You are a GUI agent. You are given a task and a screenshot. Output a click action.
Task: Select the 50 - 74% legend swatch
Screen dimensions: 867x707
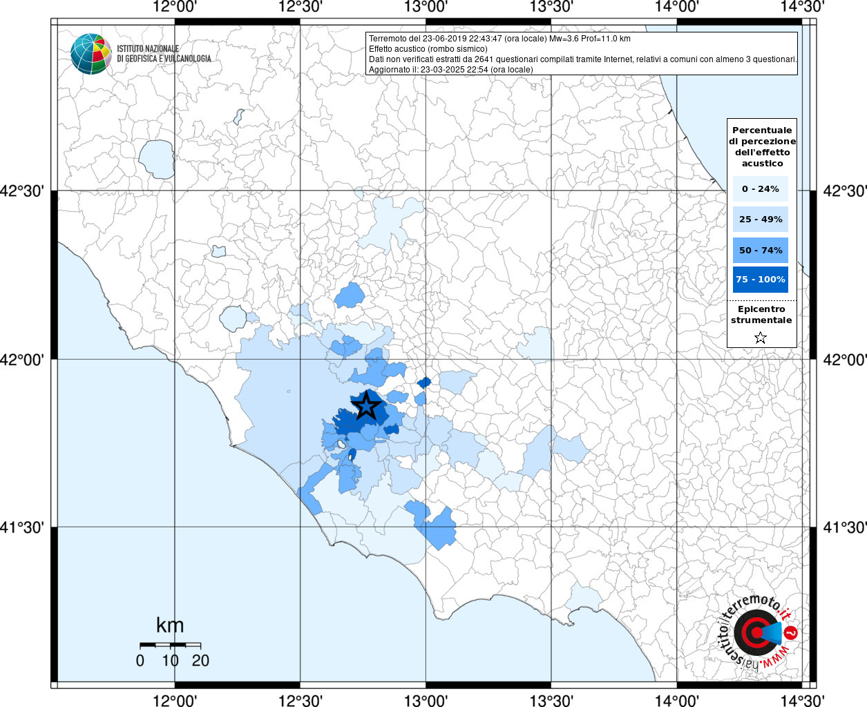click(x=761, y=250)
